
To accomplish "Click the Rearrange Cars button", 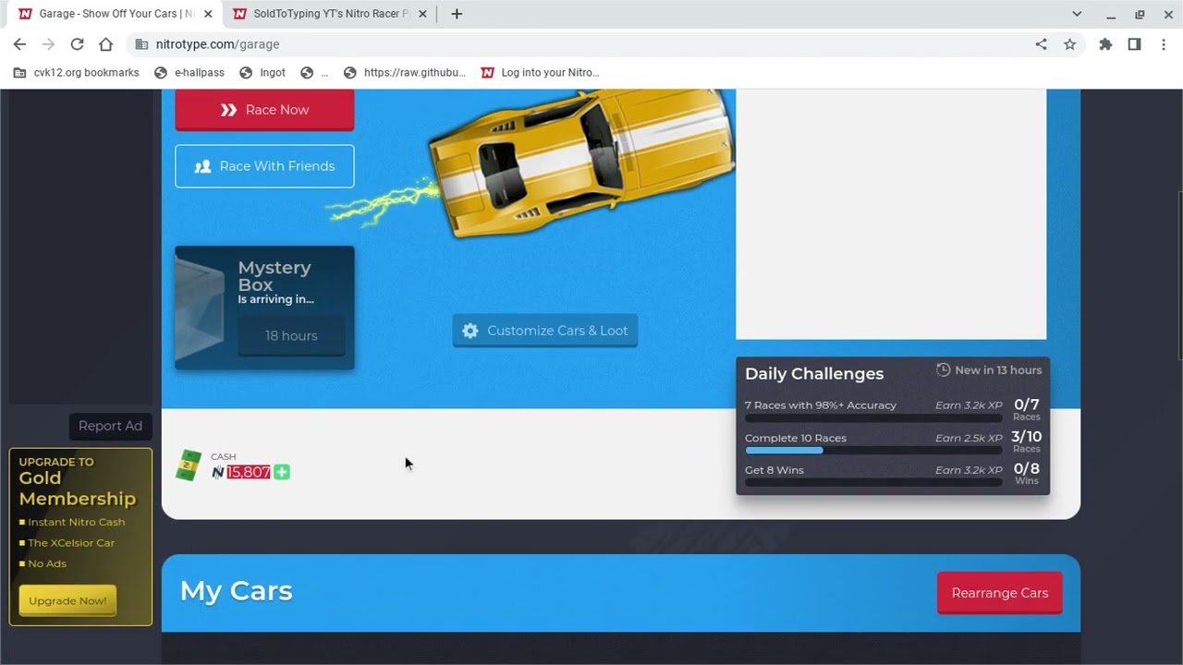I will (999, 593).
